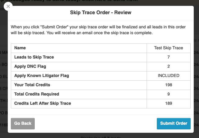Select the Your Total Credits label
Image resolution: width=199 pixels, height=138 pixels.
(32, 85)
